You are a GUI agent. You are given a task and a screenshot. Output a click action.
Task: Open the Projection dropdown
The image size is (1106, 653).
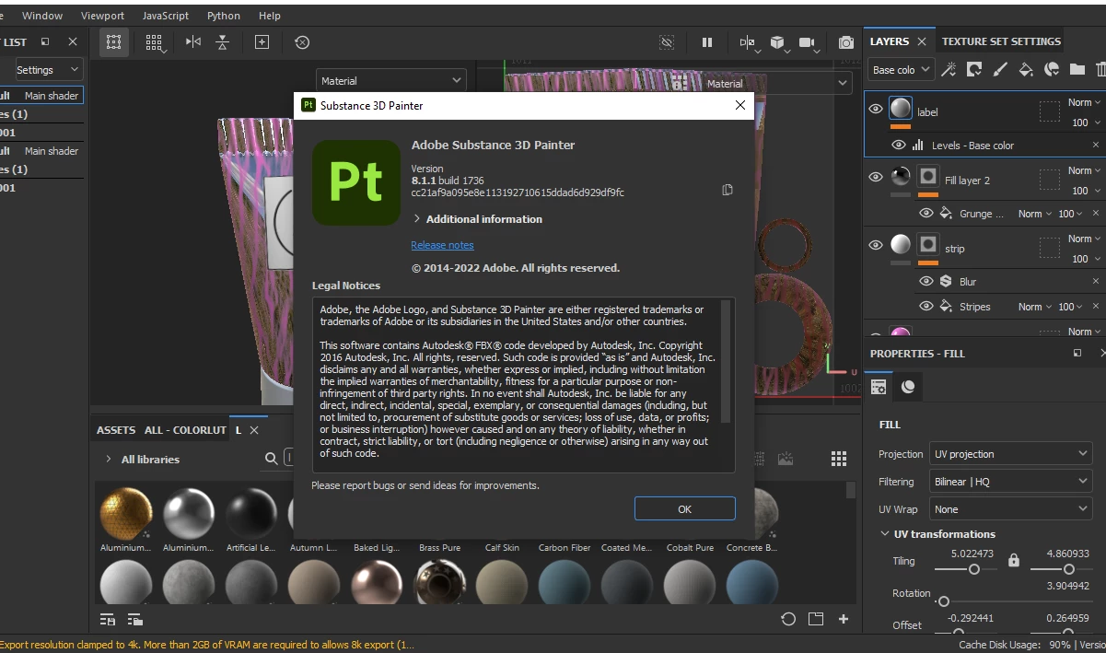pos(1010,454)
